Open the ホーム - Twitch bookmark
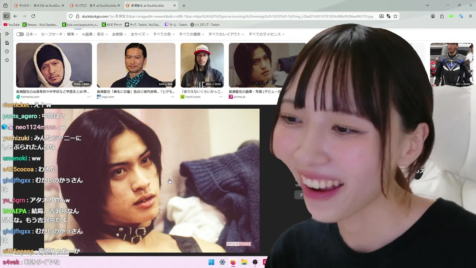Viewport: 476px width, 268px height. 176,25
